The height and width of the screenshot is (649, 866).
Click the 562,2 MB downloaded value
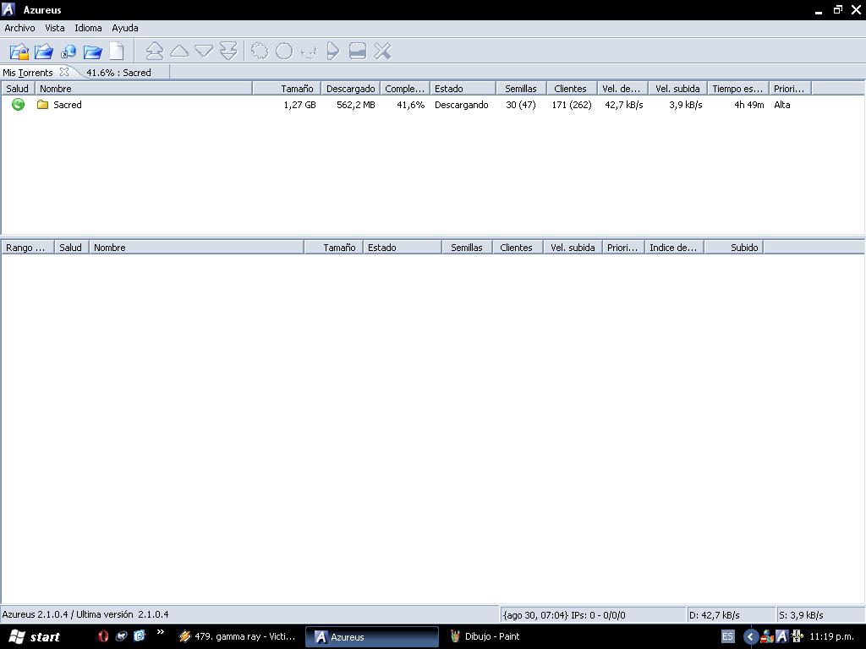point(356,104)
